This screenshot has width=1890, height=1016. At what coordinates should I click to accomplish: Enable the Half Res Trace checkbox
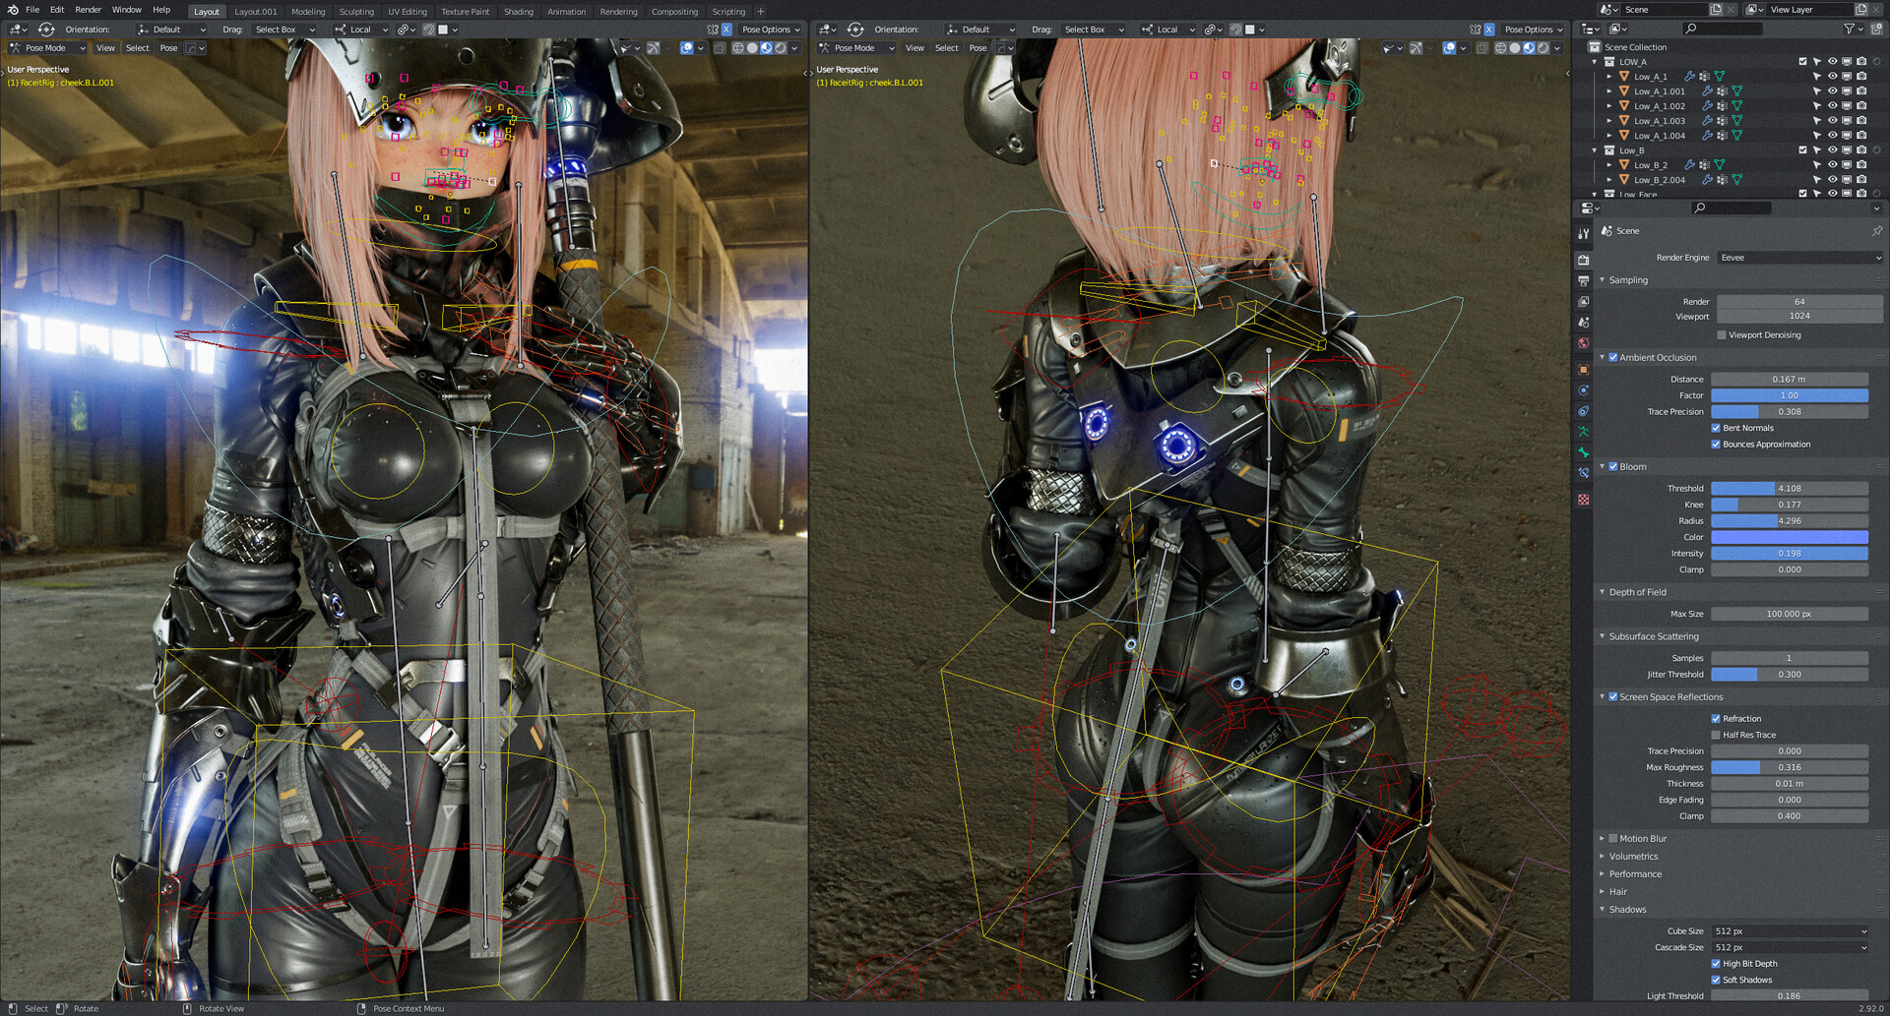[x=1716, y=735]
